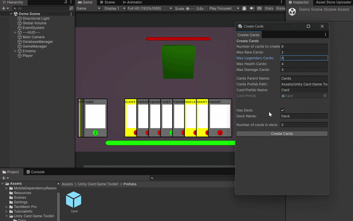Screen dimensions: 353x221
Task: Collapse the Assets root folder
Action: point(3,184)
